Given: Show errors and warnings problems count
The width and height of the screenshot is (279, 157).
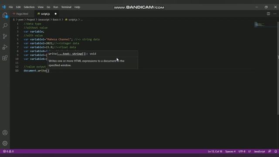Looking at the screenshot, I should click(x=8, y=151).
